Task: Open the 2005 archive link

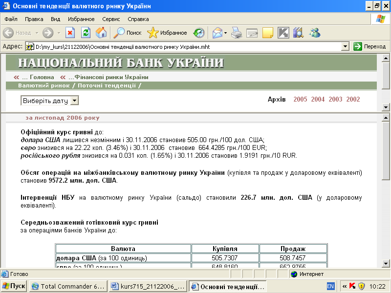Action: coord(300,99)
